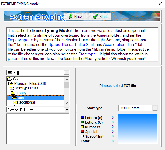This screenshot has width=165, height=150.
Task: Click folder list scroll up arrow
Action: 67,79
